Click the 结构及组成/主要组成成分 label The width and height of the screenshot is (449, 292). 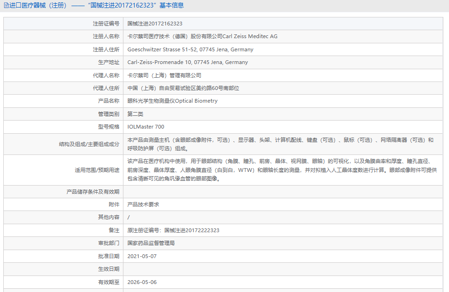pos(89,144)
